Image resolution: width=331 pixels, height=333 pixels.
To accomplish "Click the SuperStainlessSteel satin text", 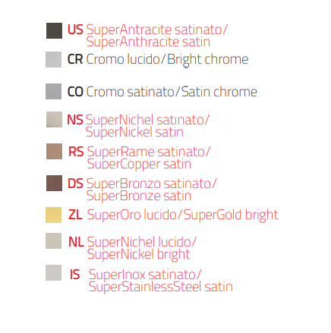I will click(160, 287).
